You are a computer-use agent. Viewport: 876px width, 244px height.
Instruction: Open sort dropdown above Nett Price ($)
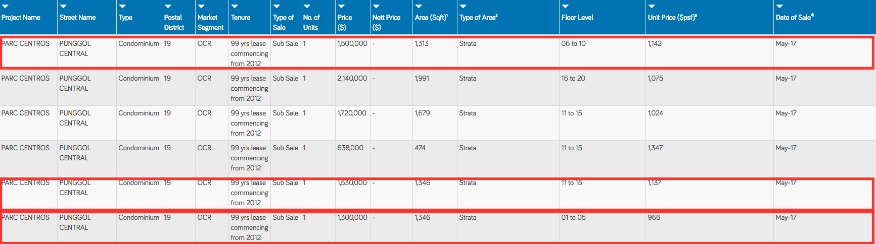376,7
